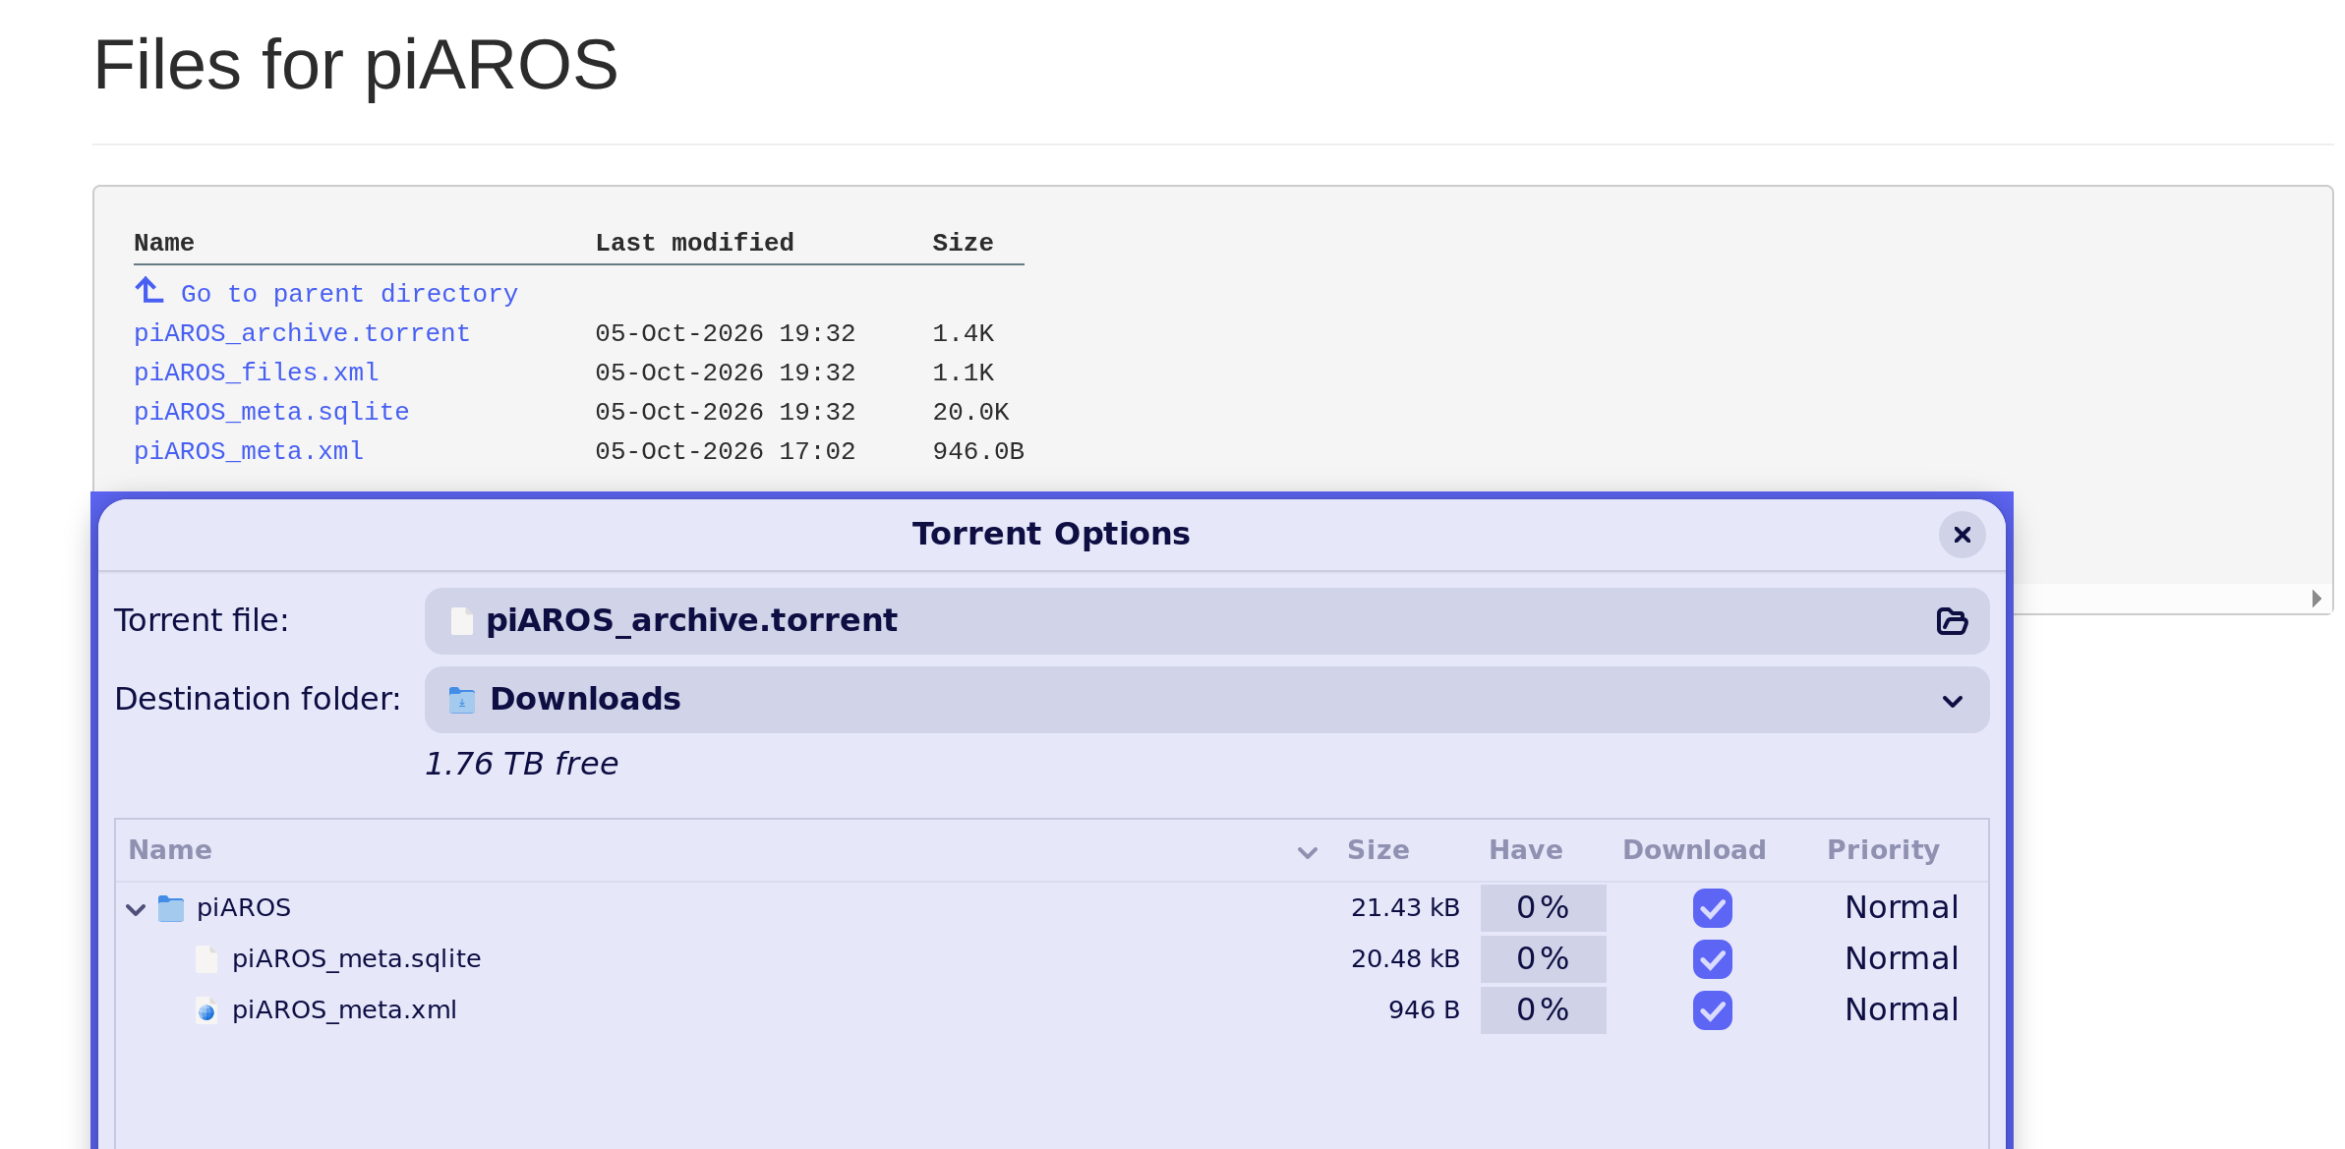Uncheck download for the piAROS folder

pos(1712,908)
